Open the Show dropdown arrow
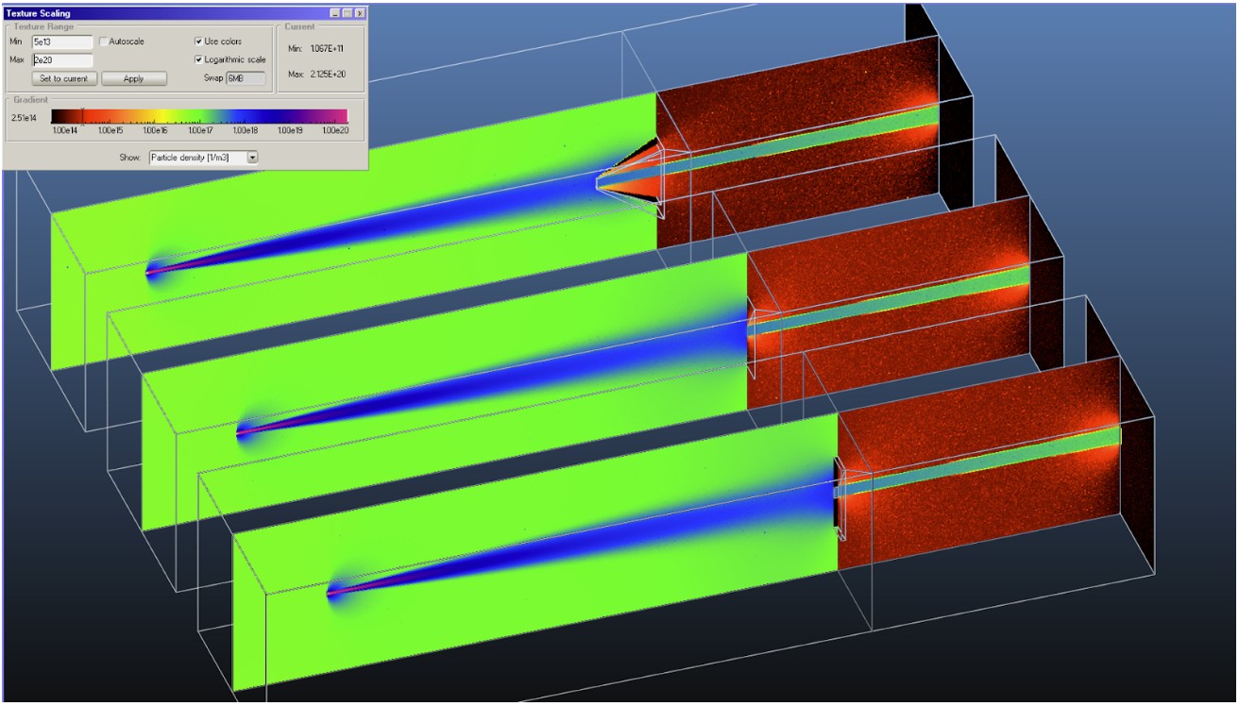1239x706 pixels. 252,158
